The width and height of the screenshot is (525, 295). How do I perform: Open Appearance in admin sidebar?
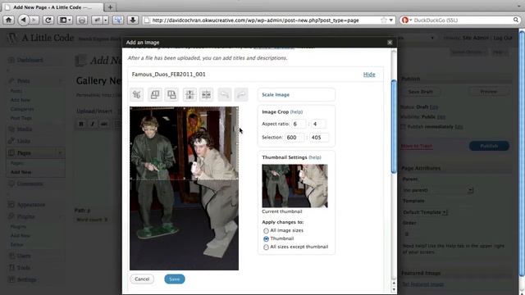[31, 205]
